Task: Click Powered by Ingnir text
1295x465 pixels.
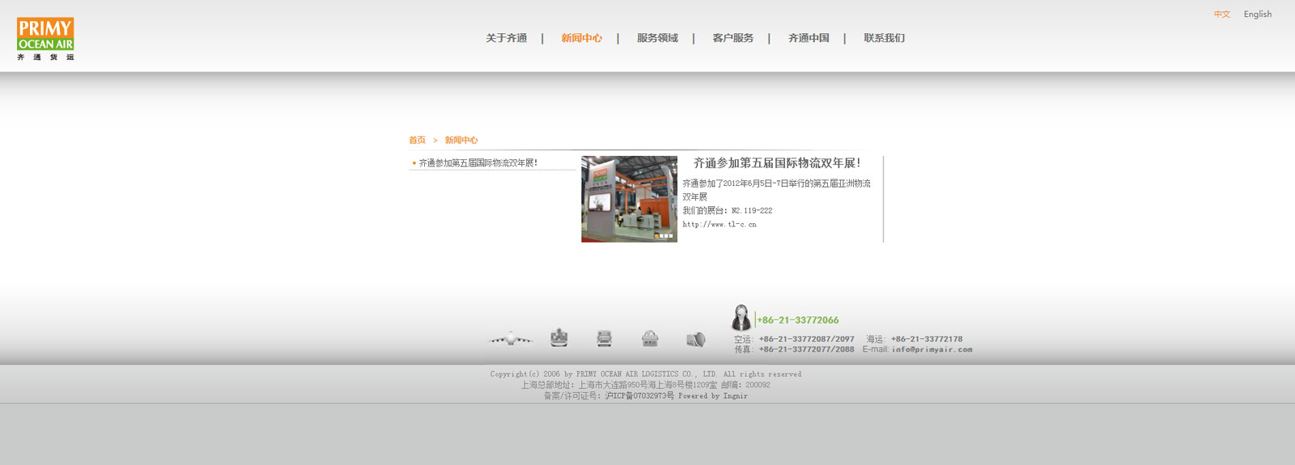Action: pyautogui.click(x=713, y=396)
